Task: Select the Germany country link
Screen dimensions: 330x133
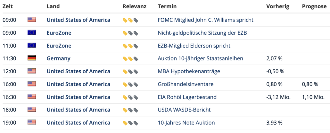Action: pyautogui.click(x=59, y=58)
